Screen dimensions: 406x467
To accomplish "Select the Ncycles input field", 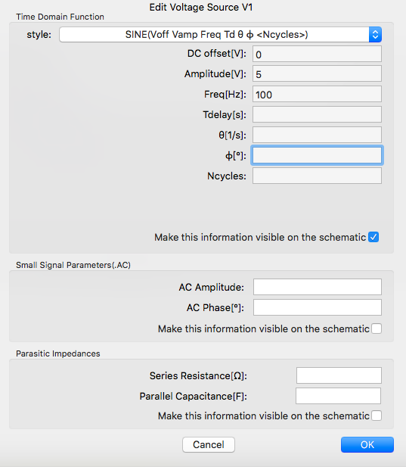I will point(317,176).
